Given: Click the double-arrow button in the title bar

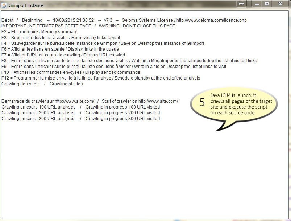Looking at the screenshot, I should (241, 4).
